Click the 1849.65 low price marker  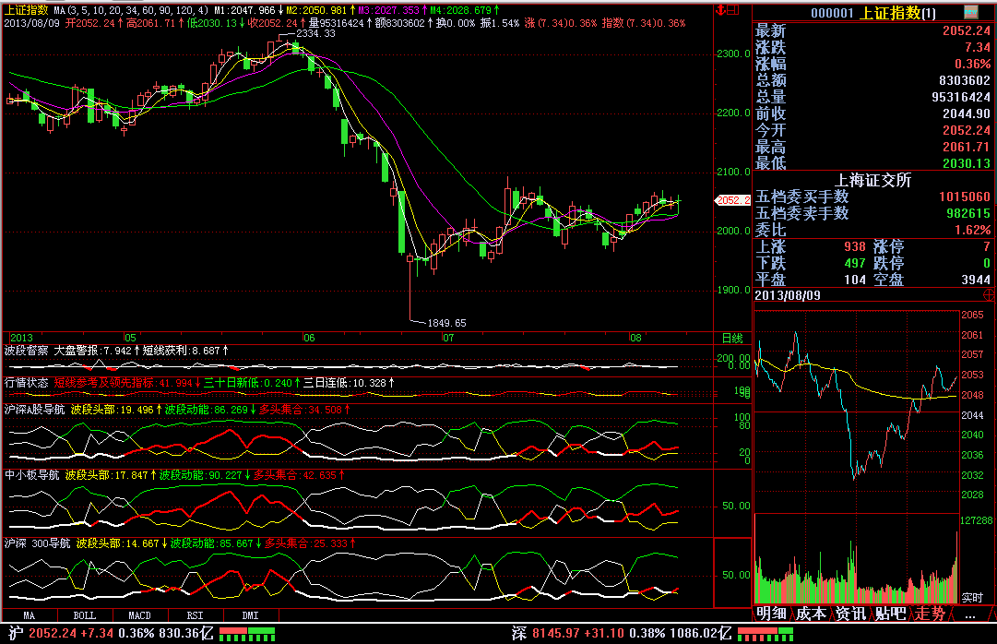(446, 323)
